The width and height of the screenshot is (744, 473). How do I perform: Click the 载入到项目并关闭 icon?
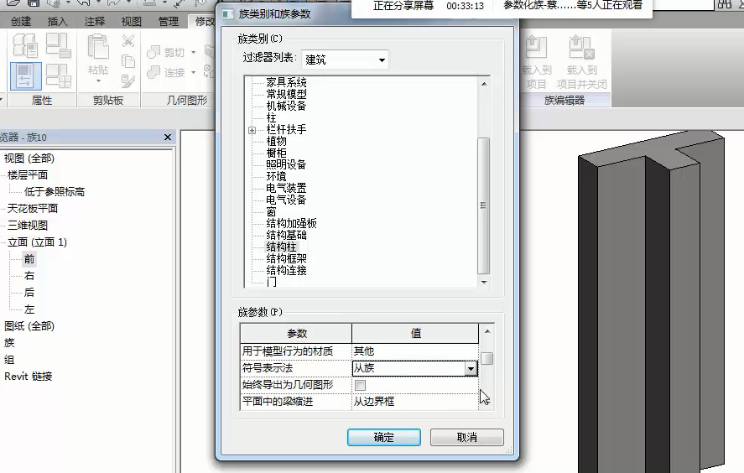tap(582, 62)
